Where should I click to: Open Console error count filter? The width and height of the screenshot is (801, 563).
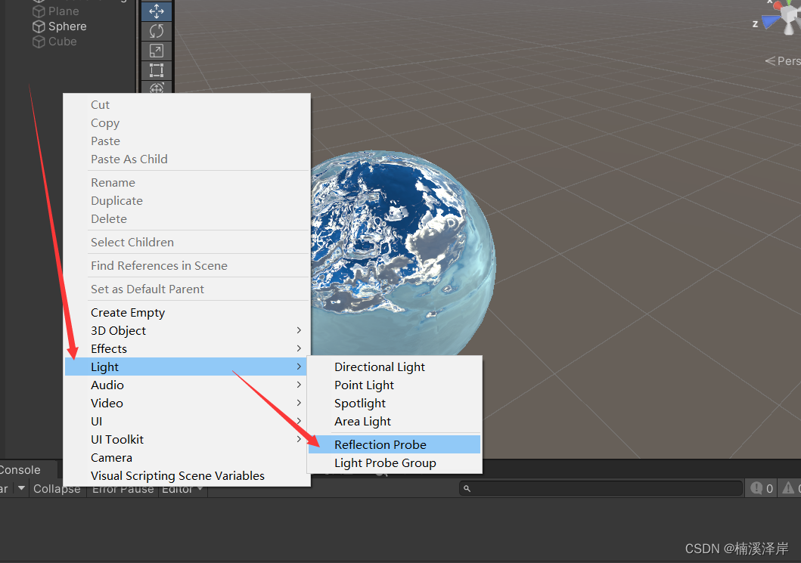761,487
